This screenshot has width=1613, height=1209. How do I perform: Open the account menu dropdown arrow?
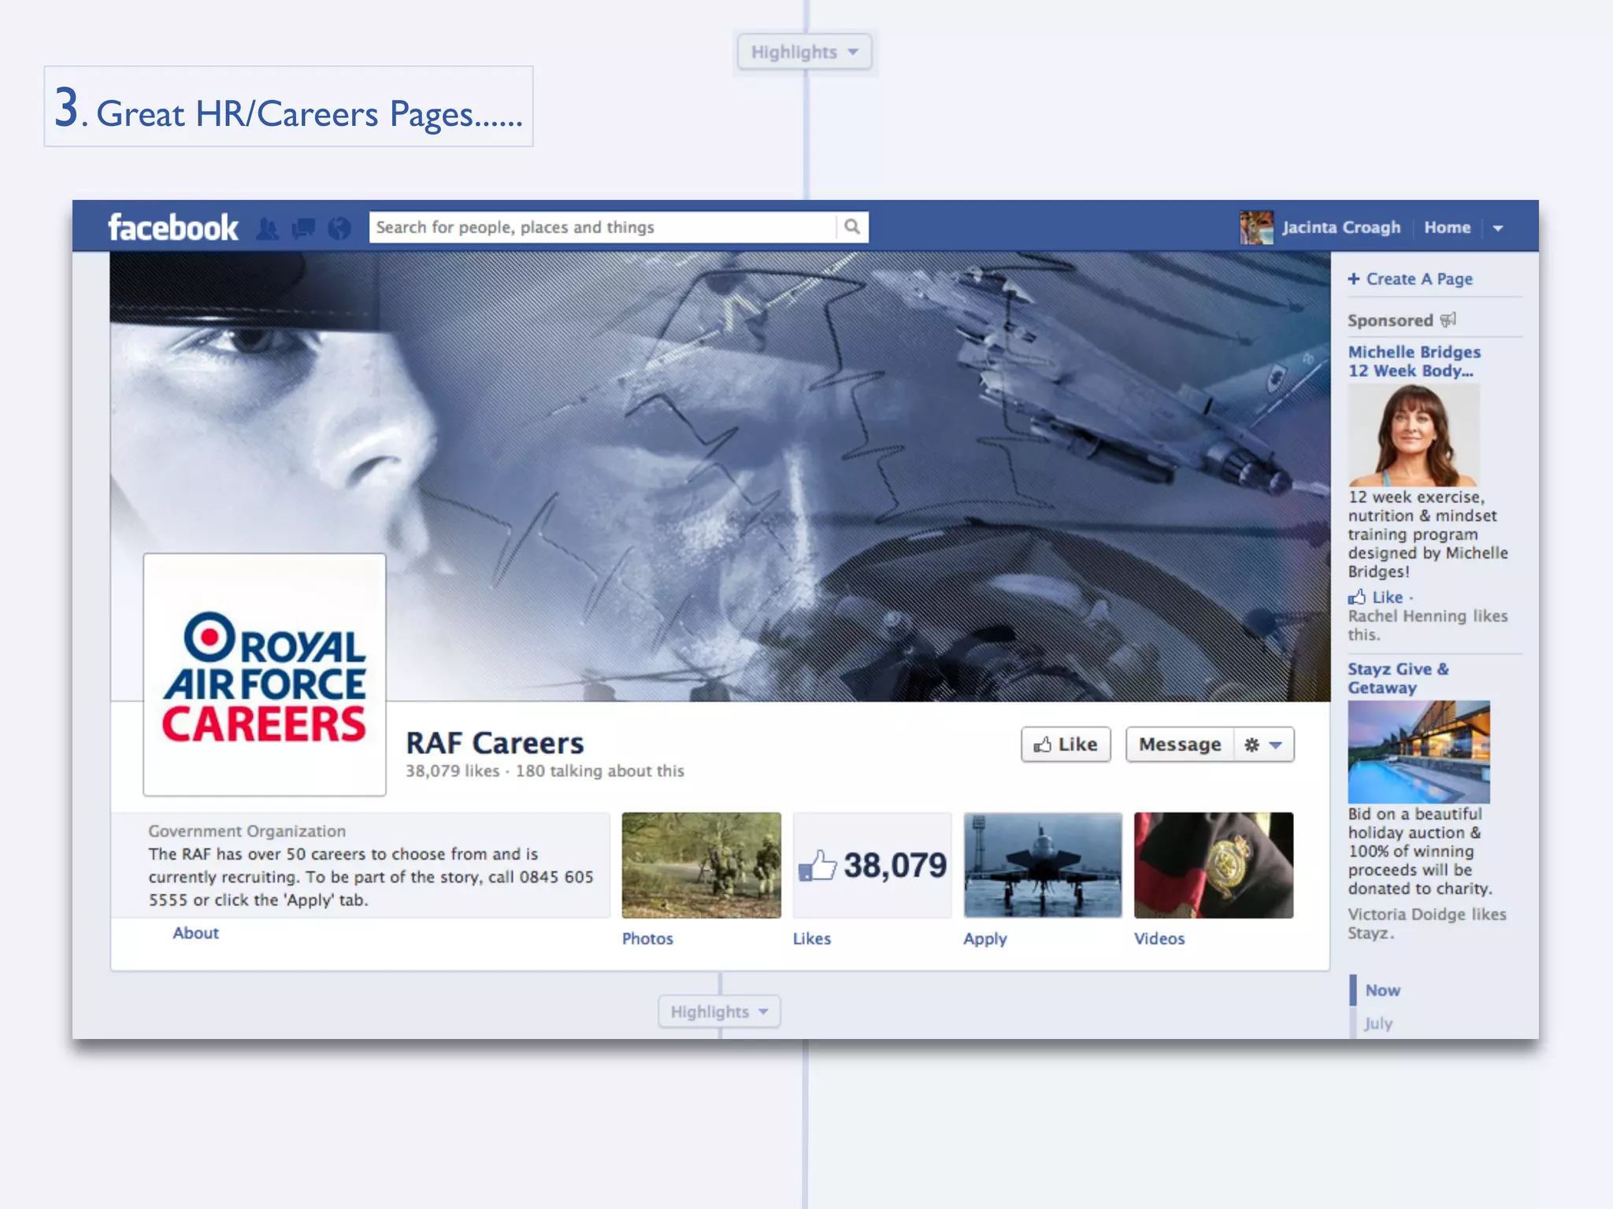1498,228
